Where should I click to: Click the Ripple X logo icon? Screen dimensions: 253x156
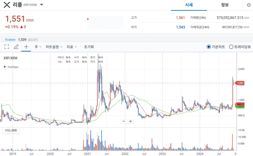pyautogui.click(x=7, y=5)
